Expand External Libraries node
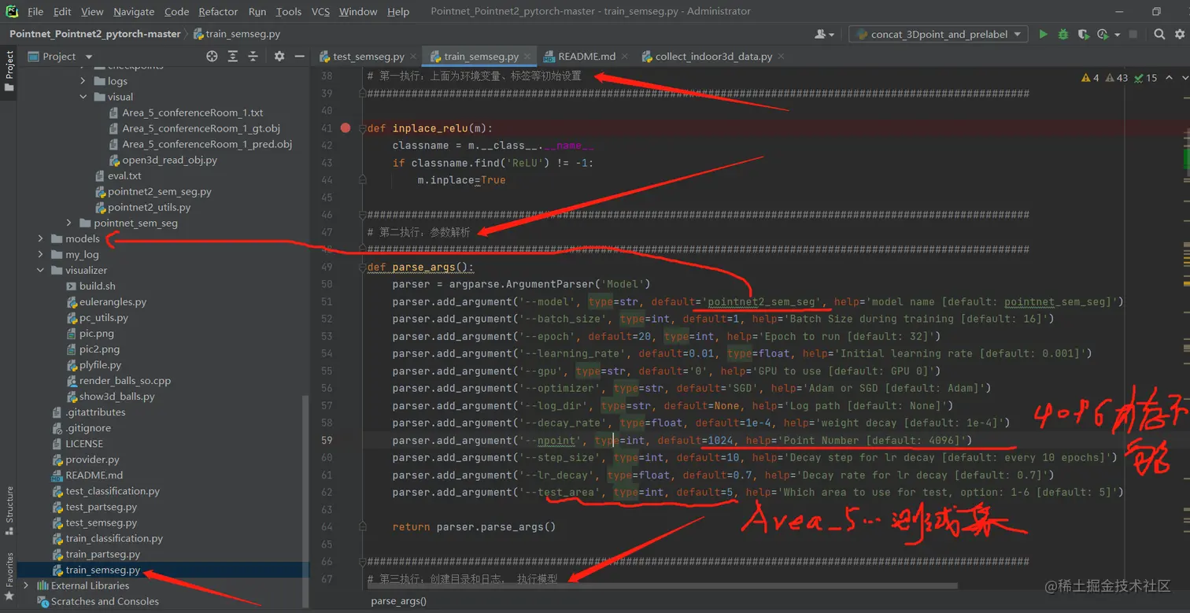This screenshot has width=1190, height=613. pyautogui.click(x=26, y=585)
